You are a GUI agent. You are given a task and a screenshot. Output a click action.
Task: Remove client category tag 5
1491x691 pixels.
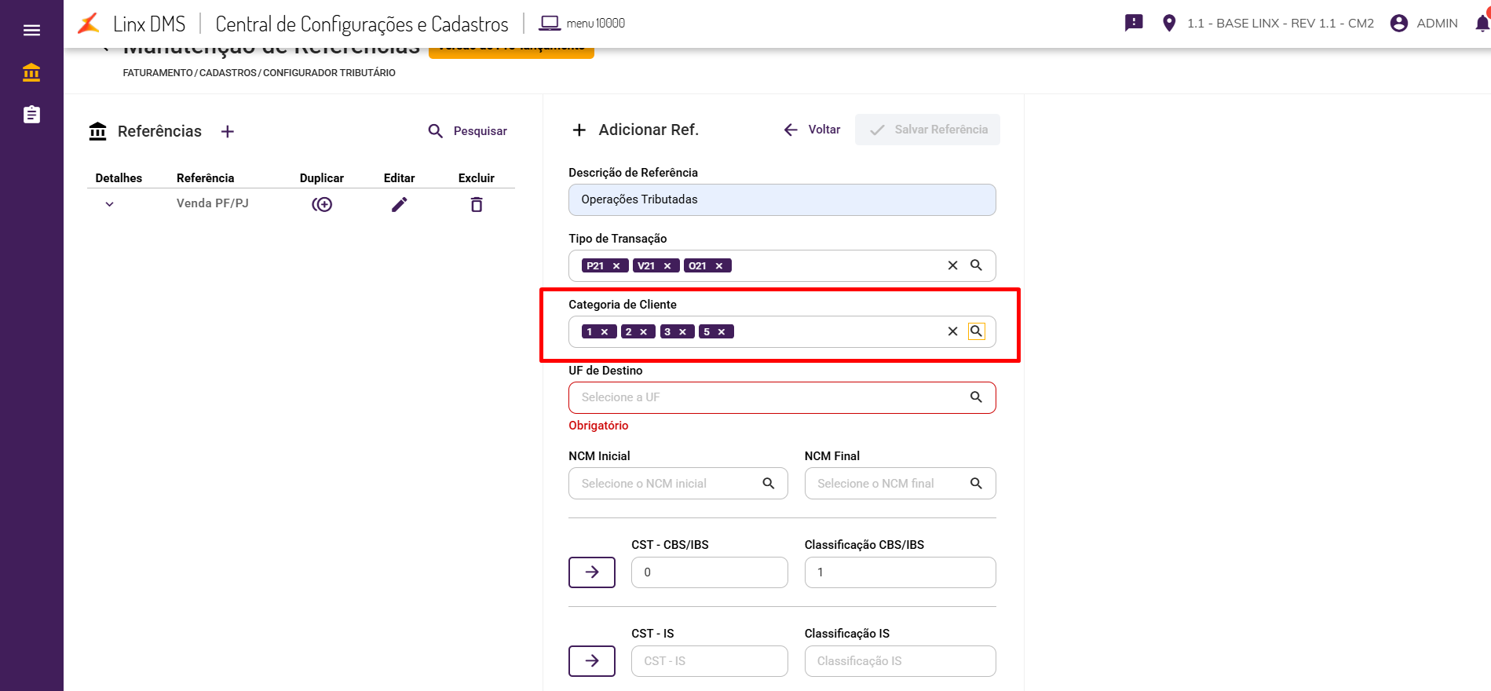(722, 332)
